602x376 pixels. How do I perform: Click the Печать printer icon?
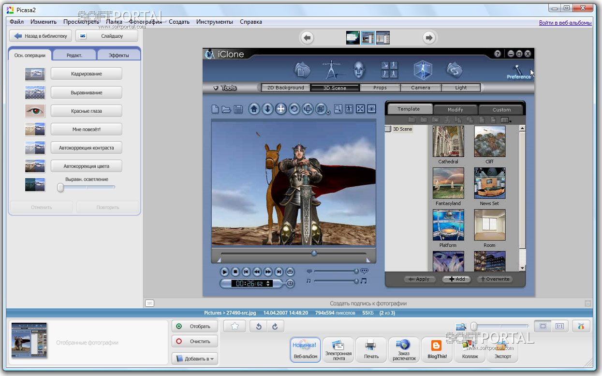(x=371, y=350)
